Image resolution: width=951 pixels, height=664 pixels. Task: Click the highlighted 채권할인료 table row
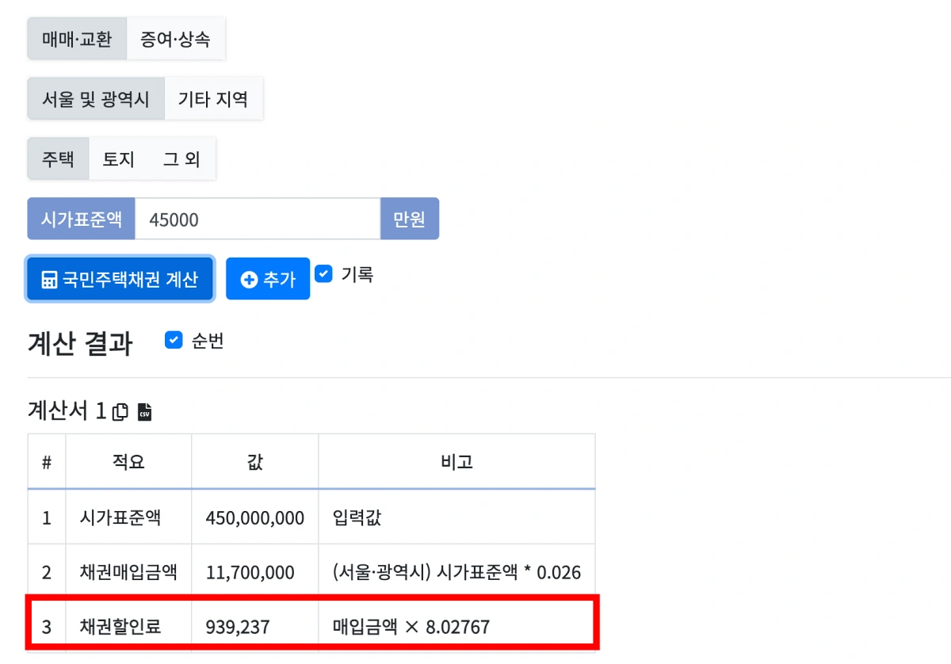(313, 624)
